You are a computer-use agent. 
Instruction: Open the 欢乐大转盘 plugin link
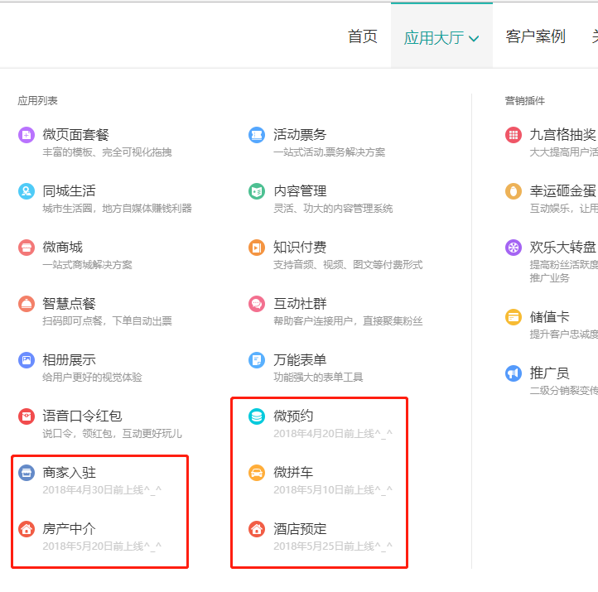pyautogui.click(x=562, y=247)
